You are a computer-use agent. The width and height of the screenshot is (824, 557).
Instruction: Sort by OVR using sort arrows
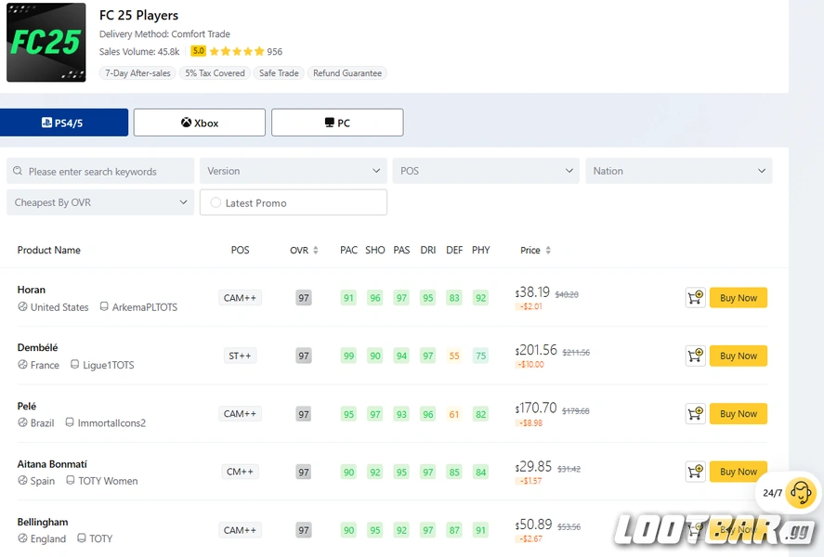pyautogui.click(x=316, y=251)
